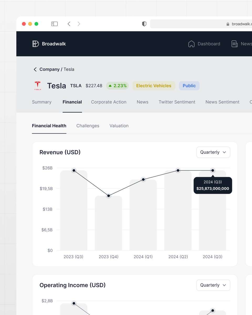Click the 2024 (Q1) revenue bar
This screenshot has height=315, width=252.
143,215
